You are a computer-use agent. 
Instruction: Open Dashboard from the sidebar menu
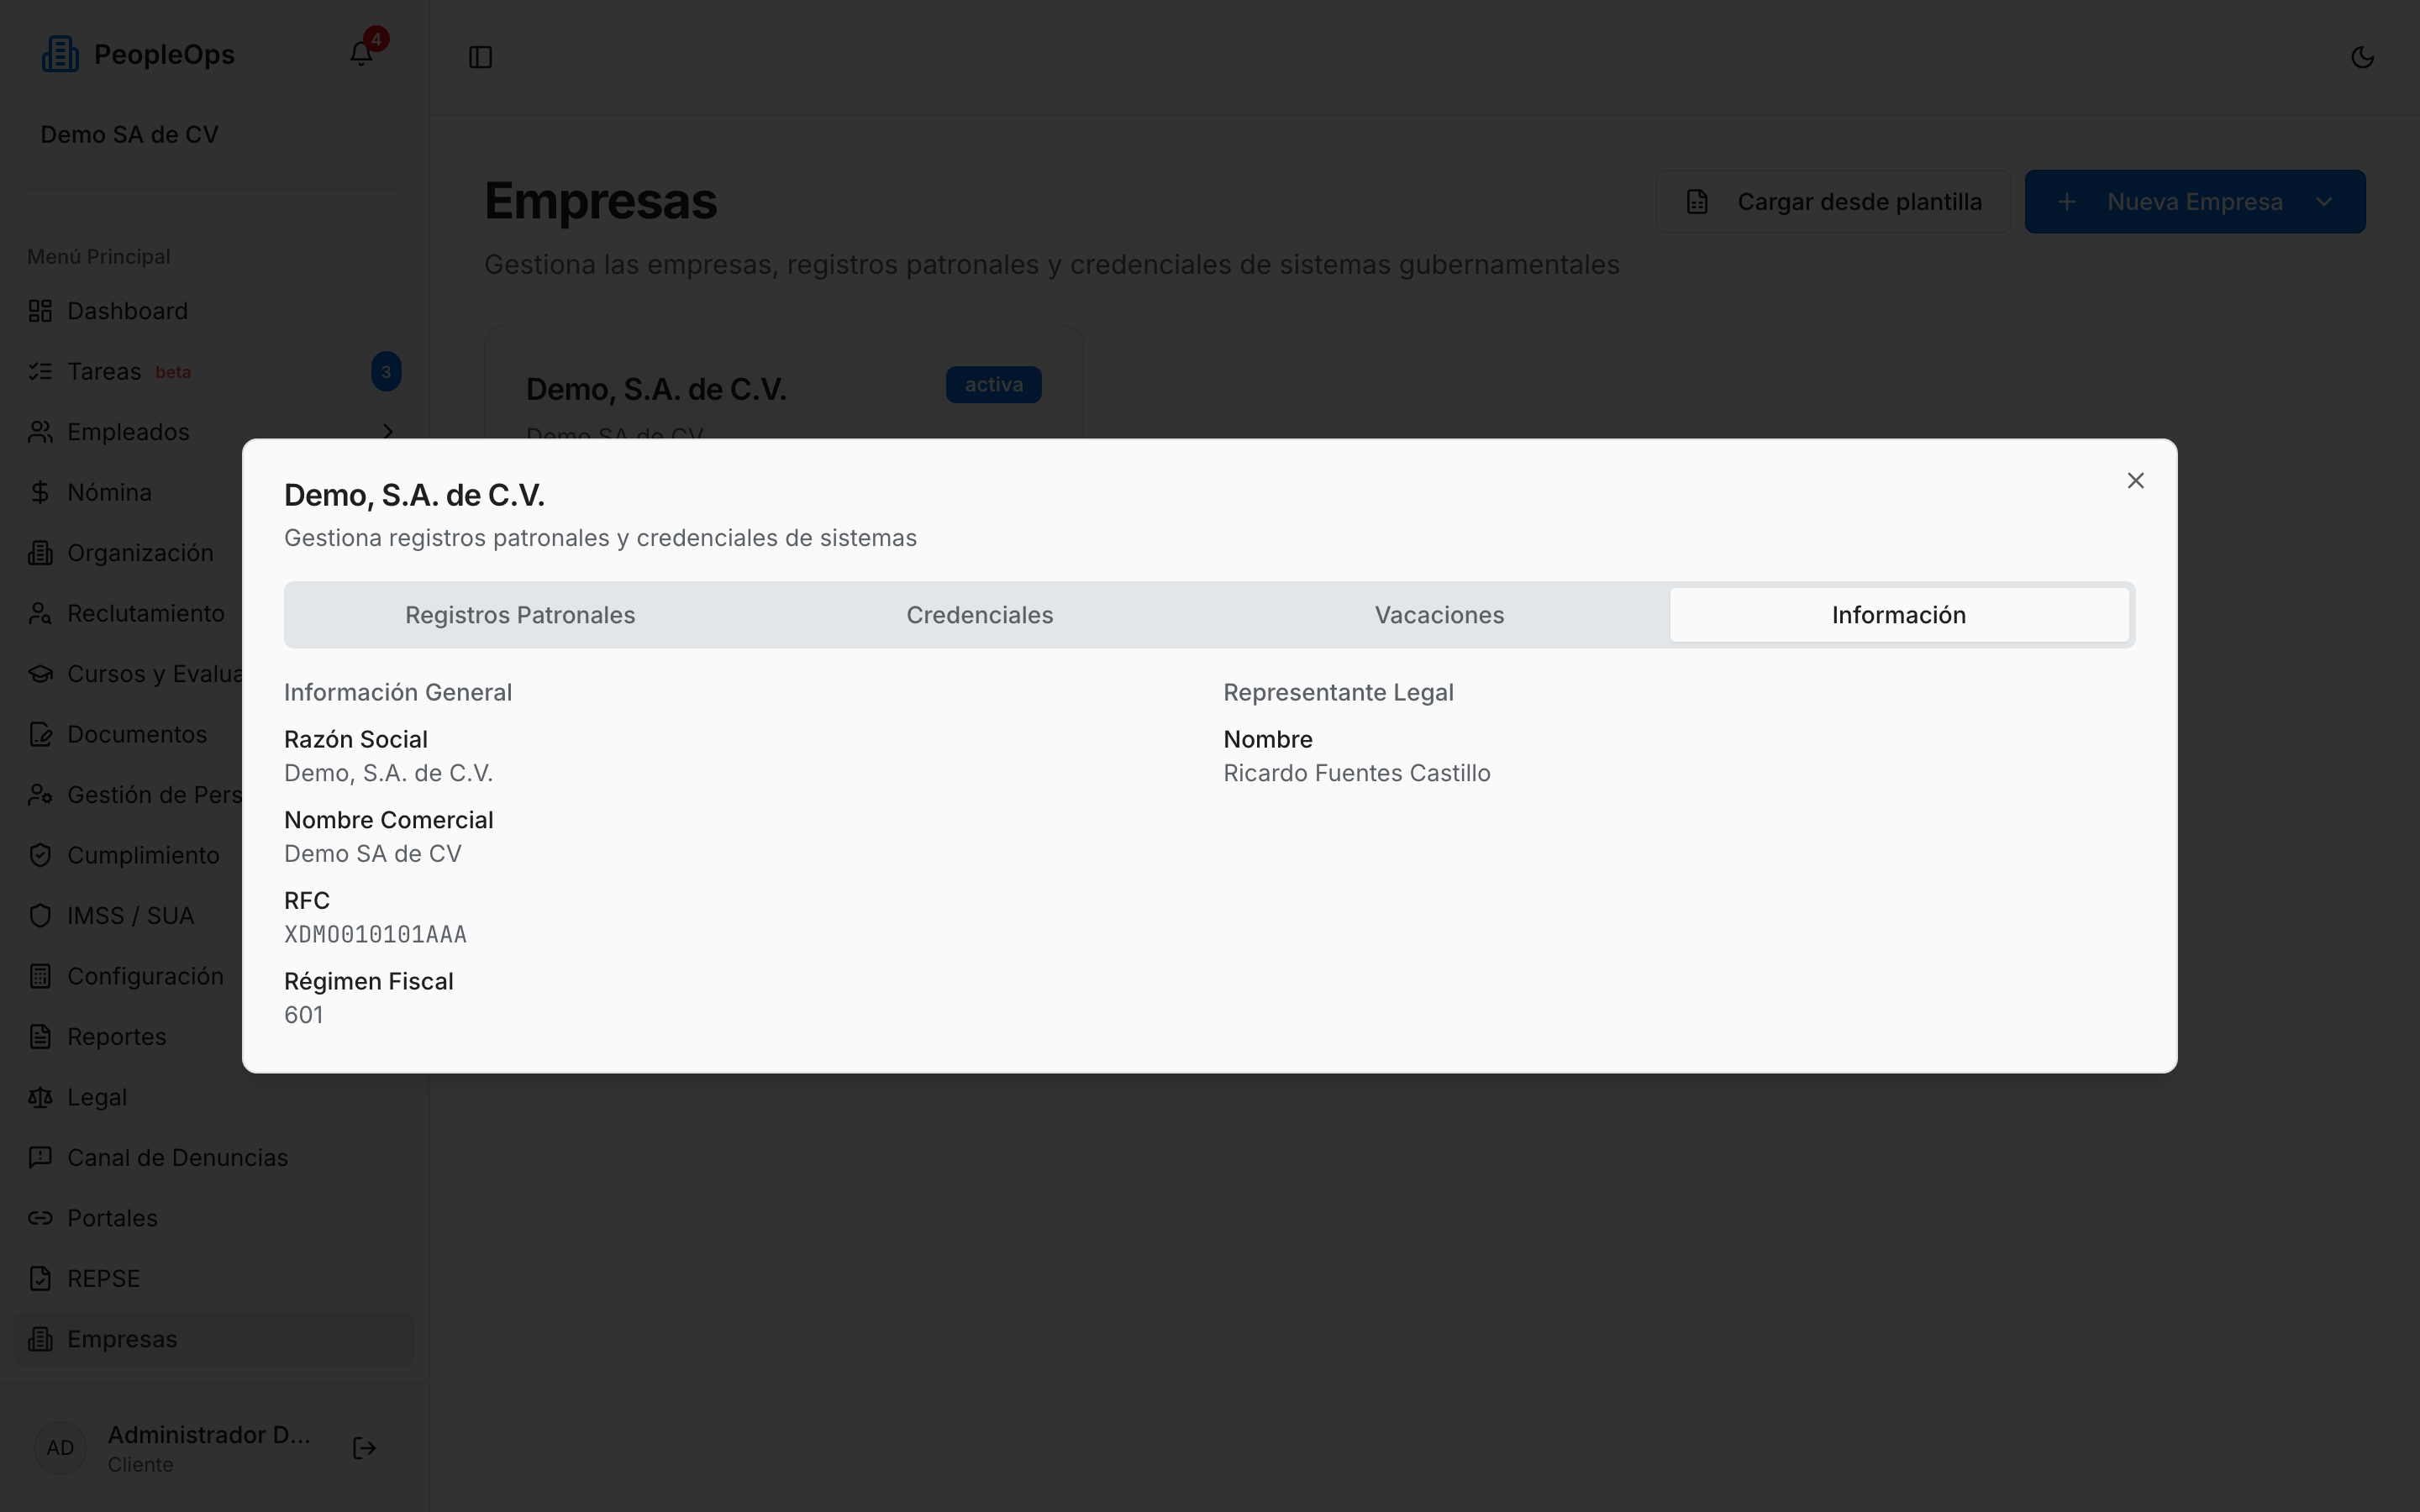(x=213, y=311)
